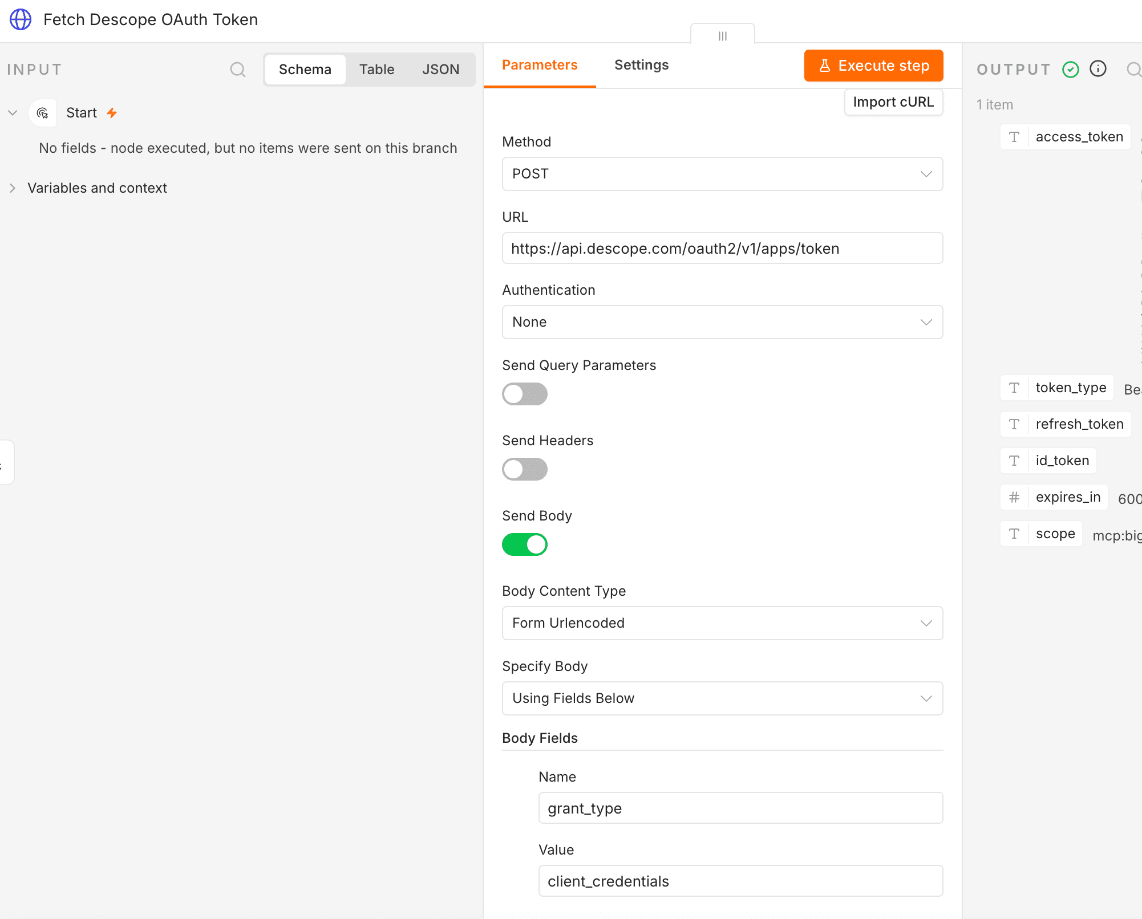Select the Table view tab
This screenshot has width=1142, height=919.
[x=376, y=70]
